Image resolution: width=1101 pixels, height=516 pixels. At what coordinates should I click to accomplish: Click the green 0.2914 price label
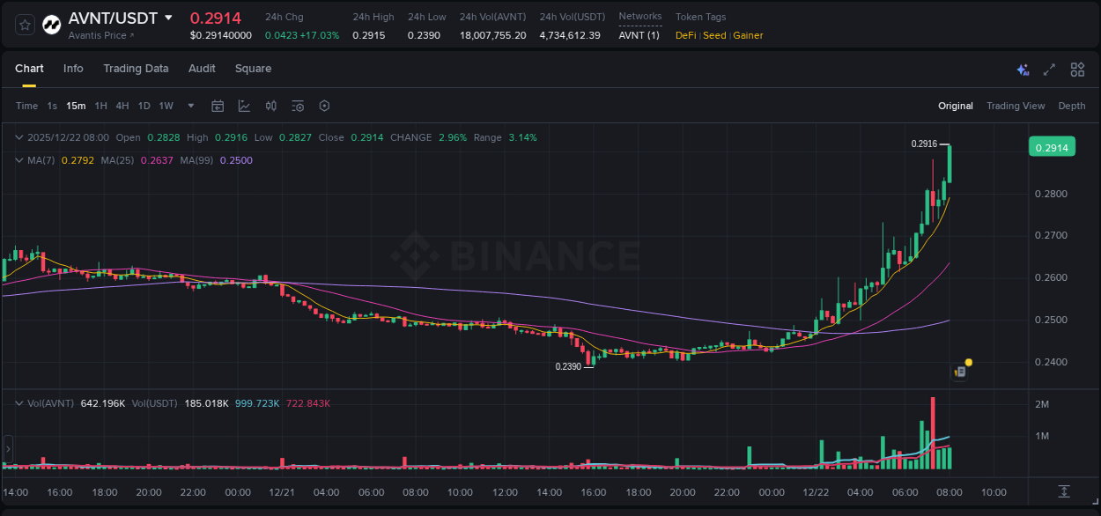tap(1052, 146)
